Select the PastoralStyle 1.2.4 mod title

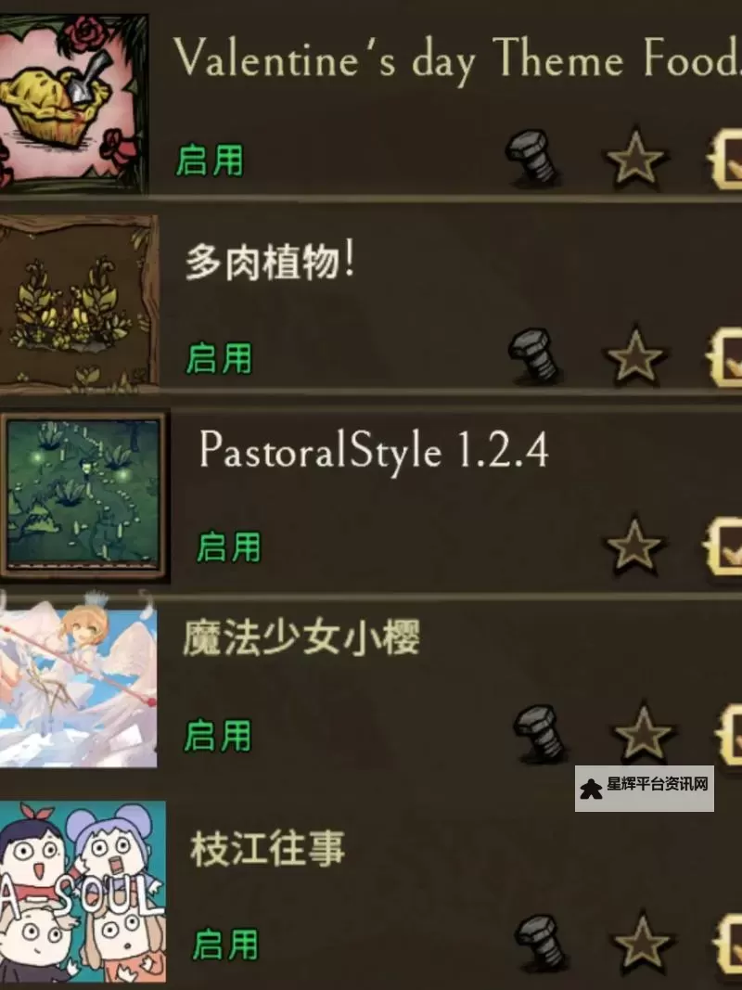tap(374, 450)
